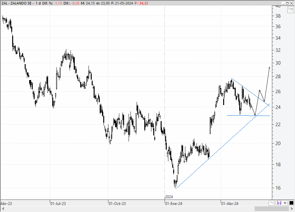Maximize the ZALANDO SE chart window
Screen dimensions: 295x212
[x=287, y=3]
